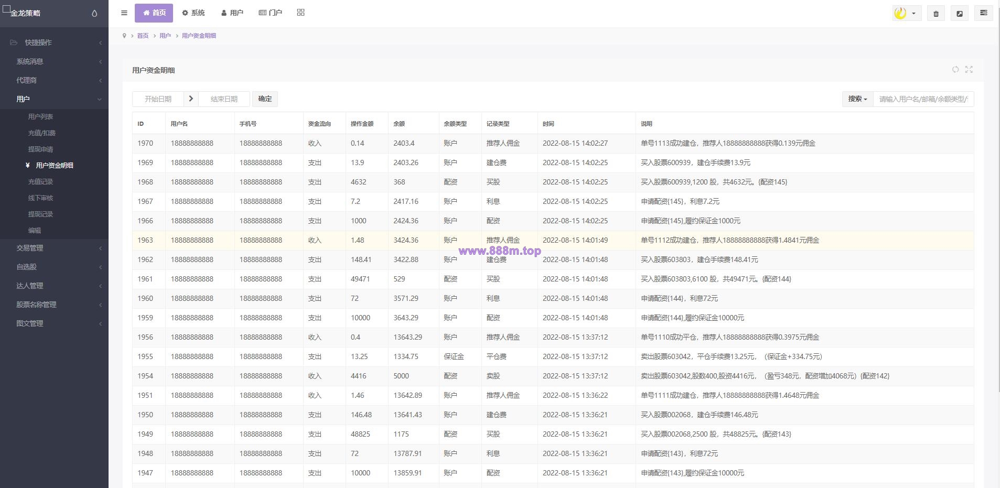Viewport: 1000px width, 488px height.
Task: Click amount 146.48 in row 1950
Action: (361, 415)
